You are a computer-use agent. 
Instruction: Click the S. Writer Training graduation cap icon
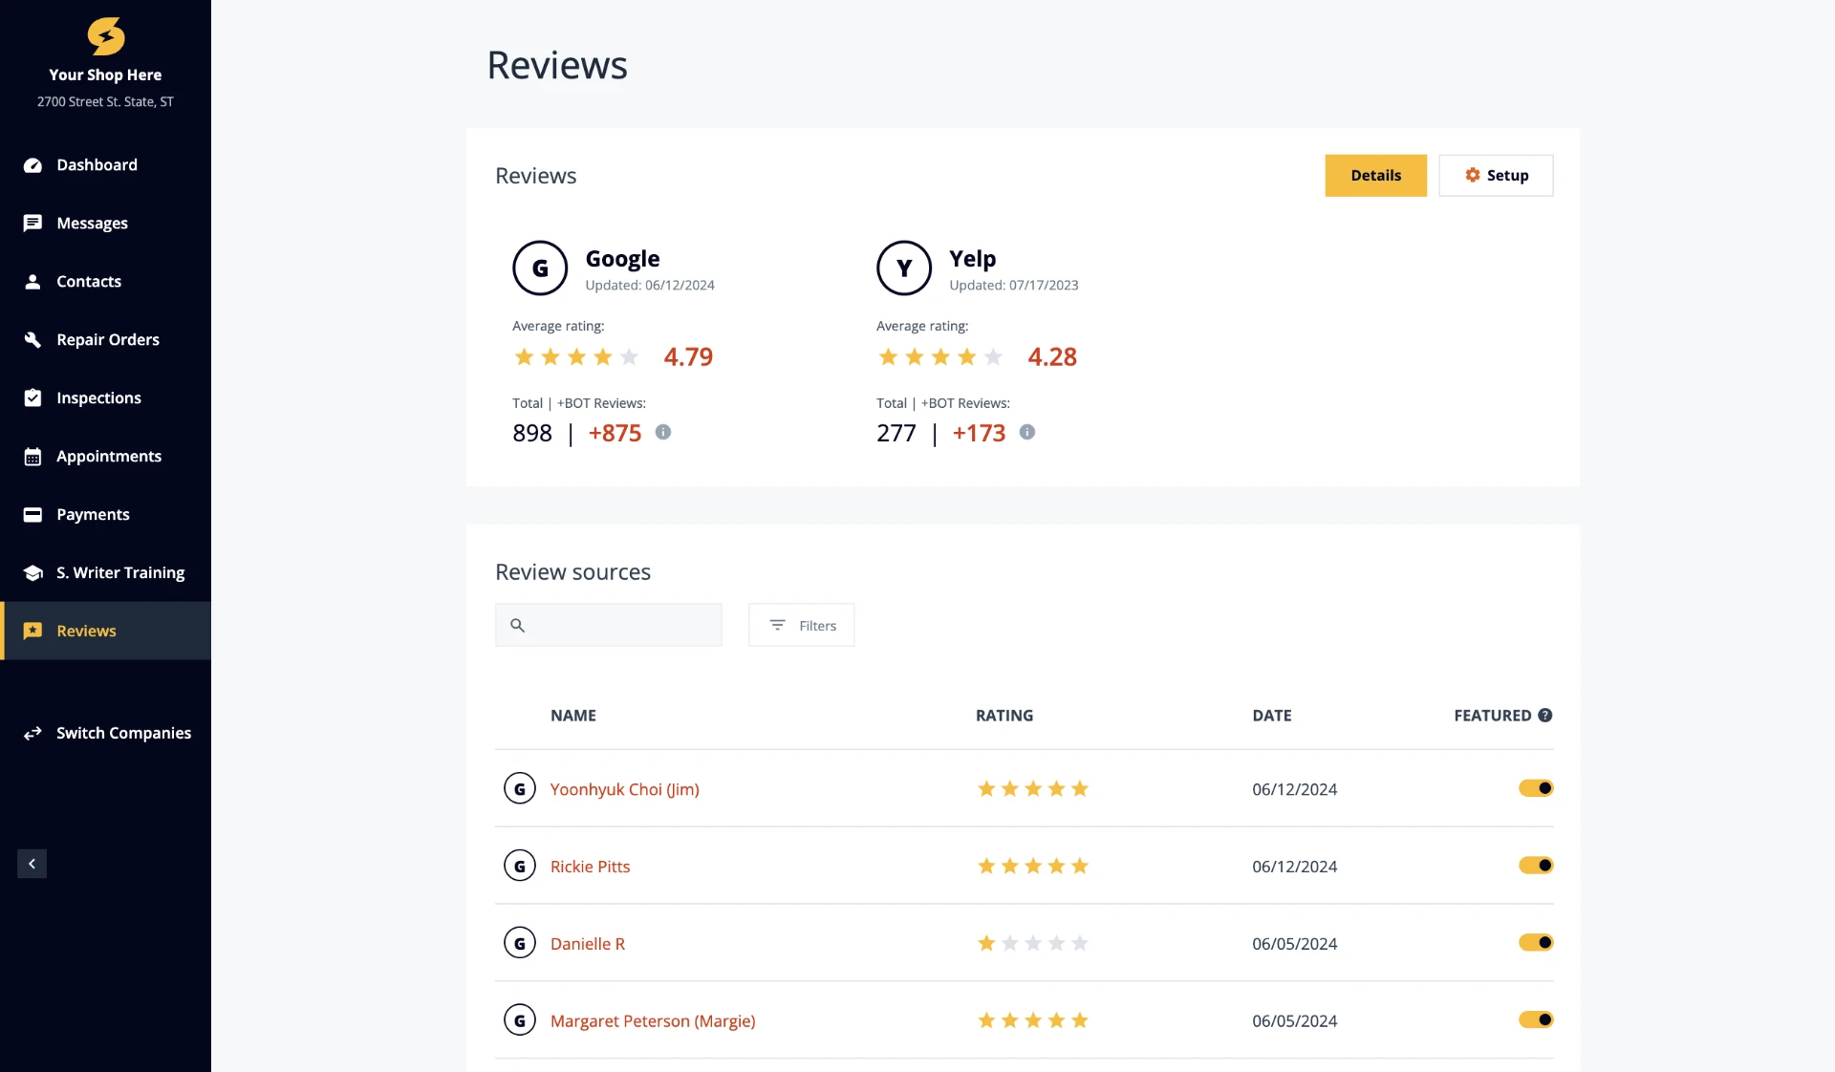32,573
